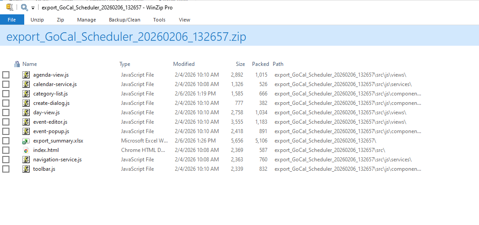The image size is (479, 225).
Task: Click the JavaScript file icon of event-editor.js
Action: click(26, 122)
